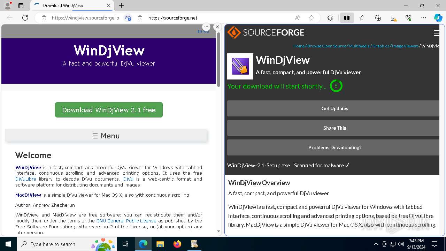Open the notification center

point(435,244)
